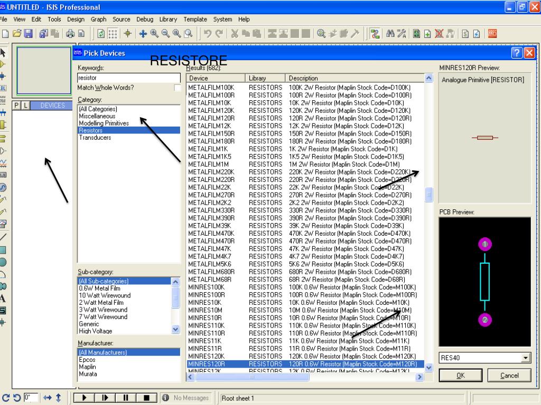Choose the selection arrow mode
The height and width of the screenshot is (405, 541).
3,53
